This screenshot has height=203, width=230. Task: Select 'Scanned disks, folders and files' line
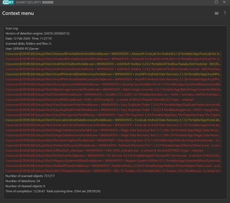coord(29,44)
